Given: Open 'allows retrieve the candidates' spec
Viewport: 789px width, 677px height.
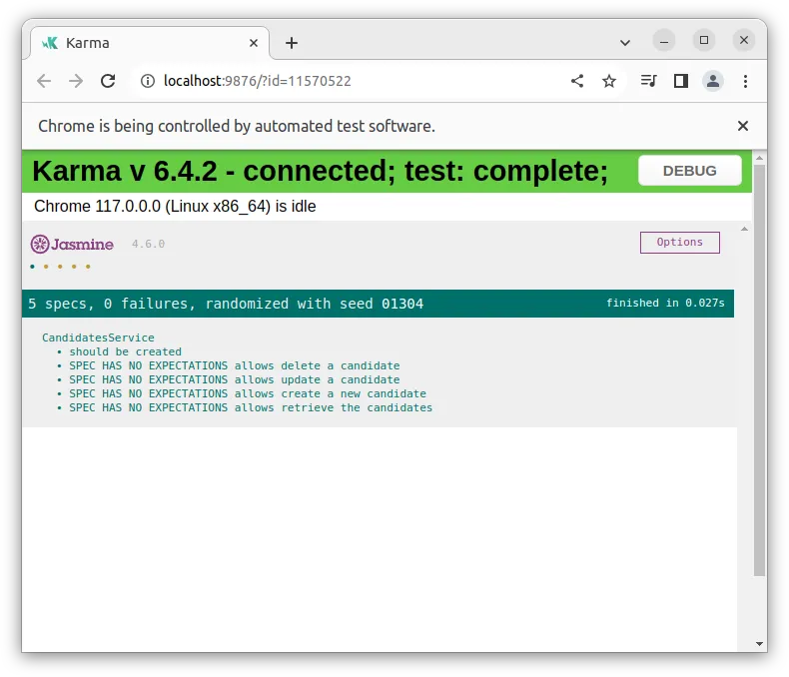Looking at the screenshot, I should click(251, 408).
